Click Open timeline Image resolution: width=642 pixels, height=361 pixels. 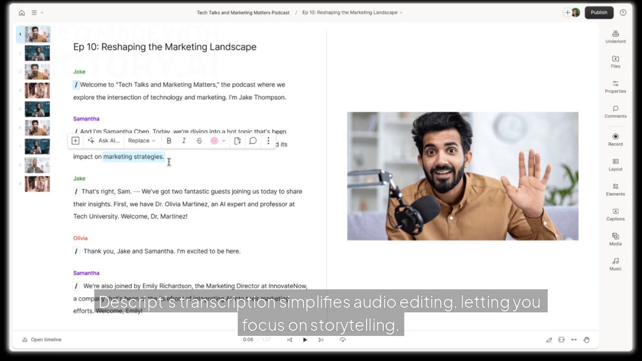coord(42,340)
